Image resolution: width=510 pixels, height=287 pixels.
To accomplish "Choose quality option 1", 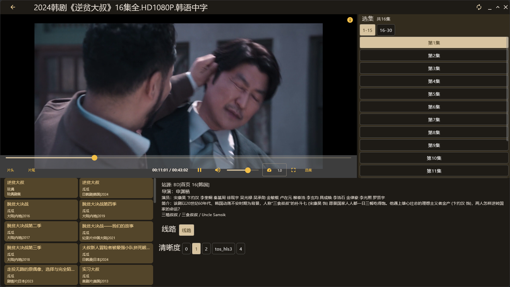I will click(x=196, y=249).
